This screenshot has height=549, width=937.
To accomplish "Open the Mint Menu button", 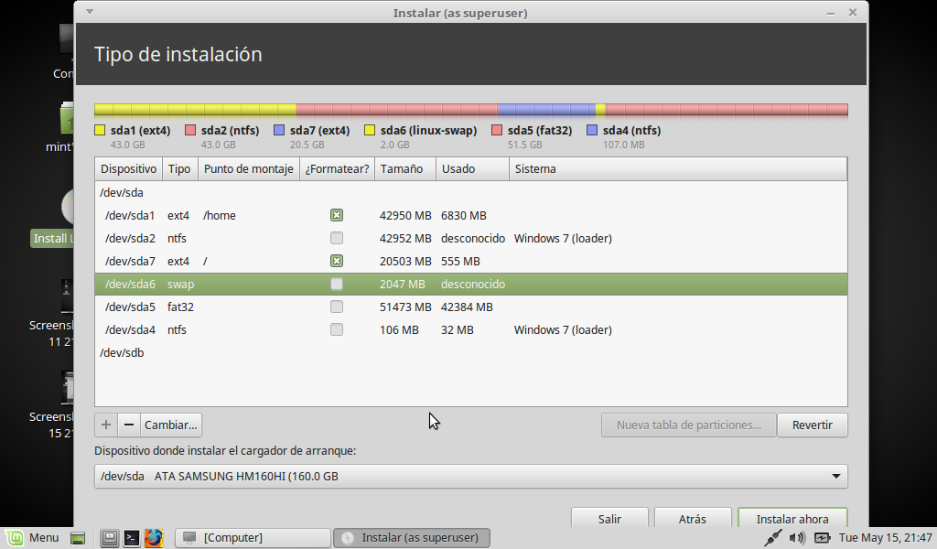I will (33, 538).
